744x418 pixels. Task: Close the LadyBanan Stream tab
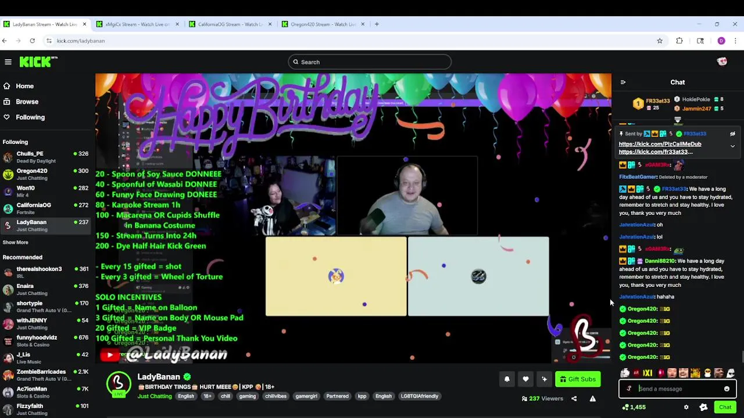pos(84,24)
